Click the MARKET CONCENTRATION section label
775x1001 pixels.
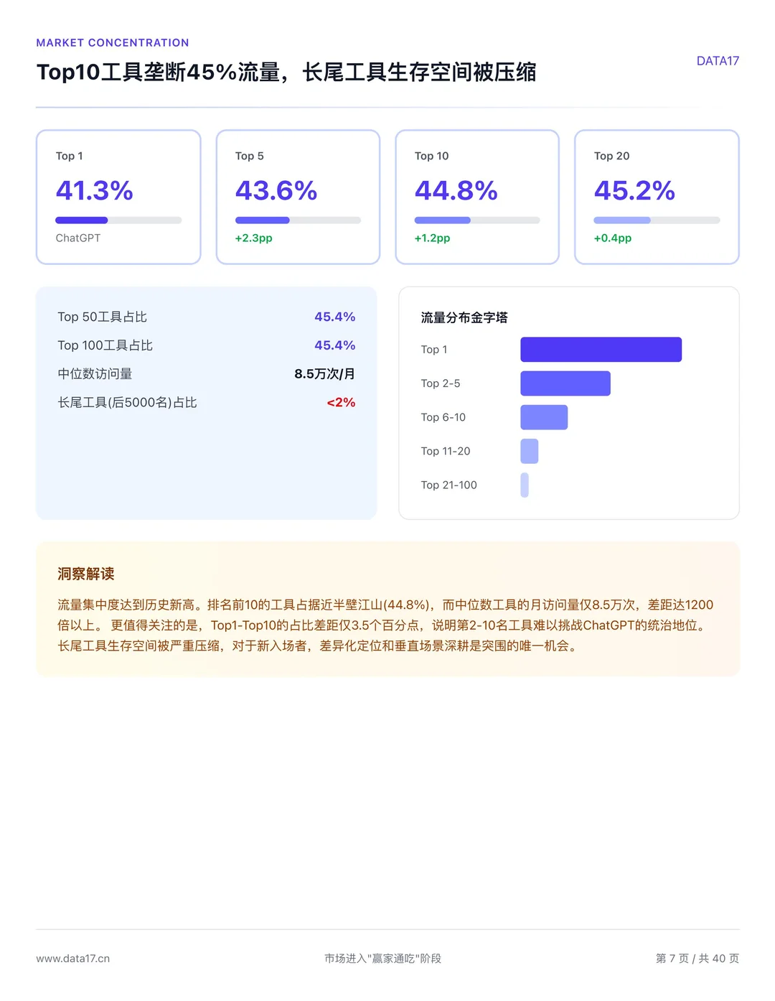(112, 42)
